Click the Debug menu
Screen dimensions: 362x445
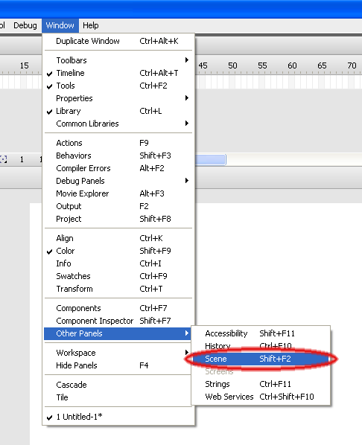(25, 25)
